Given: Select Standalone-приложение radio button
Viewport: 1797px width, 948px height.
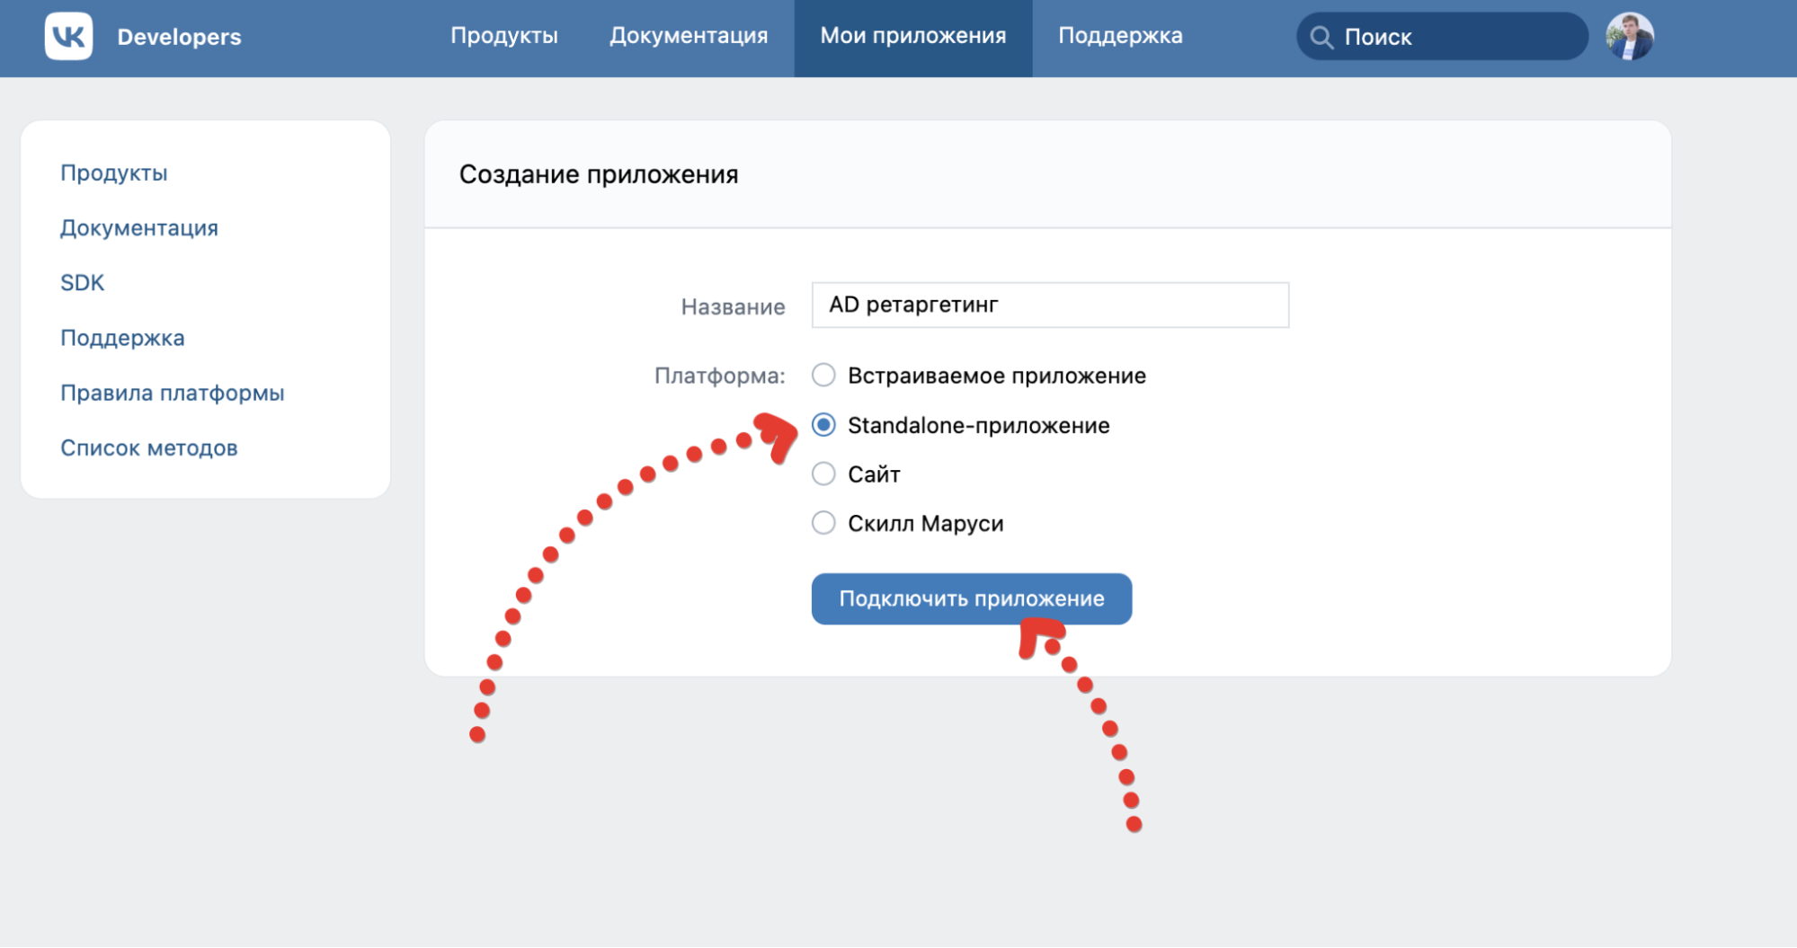Looking at the screenshot, I should pyautogui.click(x=823, y=425).
